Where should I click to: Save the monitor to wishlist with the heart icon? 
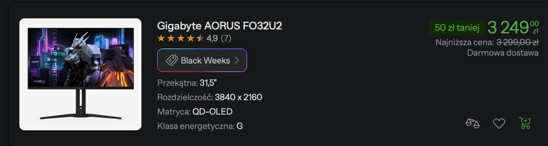point(499,123)
